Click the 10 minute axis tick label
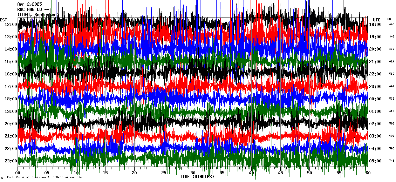The height and width of the screenshot is (182, 396). [x=76, y=173]
